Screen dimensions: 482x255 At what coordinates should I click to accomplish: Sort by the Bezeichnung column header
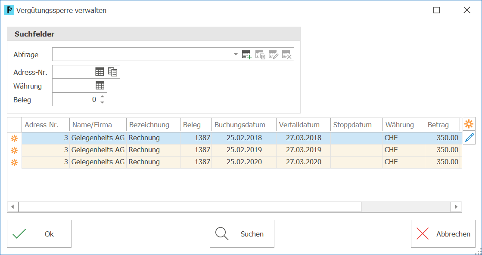(x=153, y=125)
